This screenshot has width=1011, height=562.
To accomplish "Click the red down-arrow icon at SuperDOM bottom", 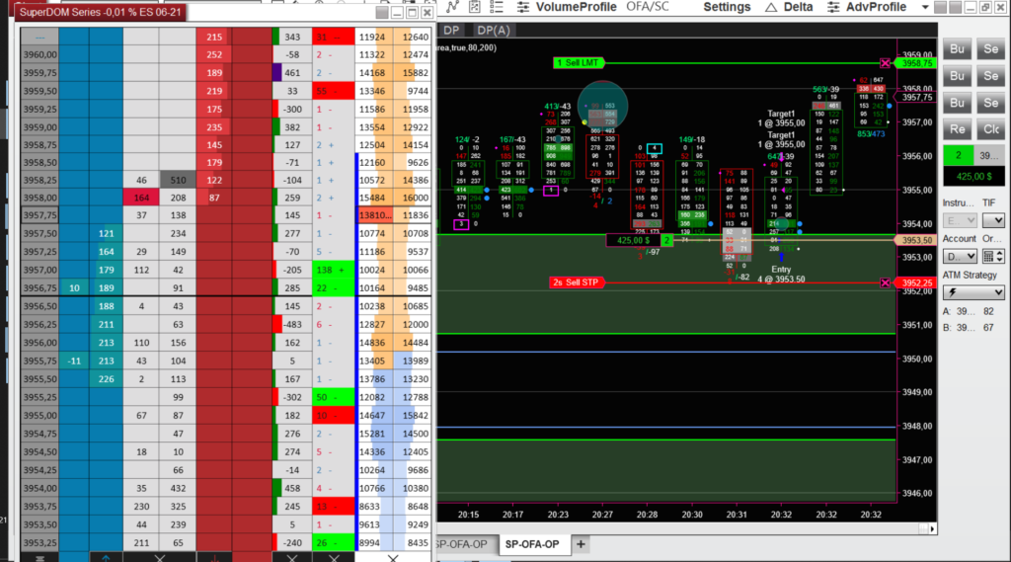I will coord(214,557).
